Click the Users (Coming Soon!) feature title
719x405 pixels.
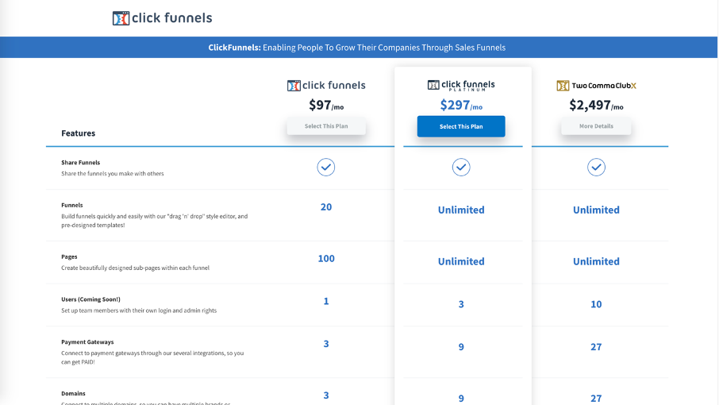tap(90, 299)
